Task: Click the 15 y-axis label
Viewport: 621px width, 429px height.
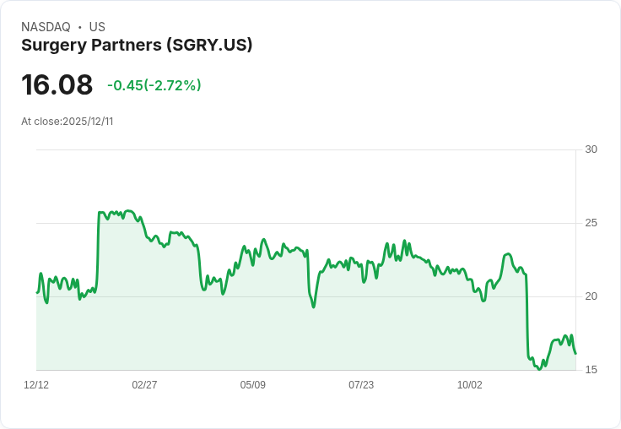Action: click(591, 370)
